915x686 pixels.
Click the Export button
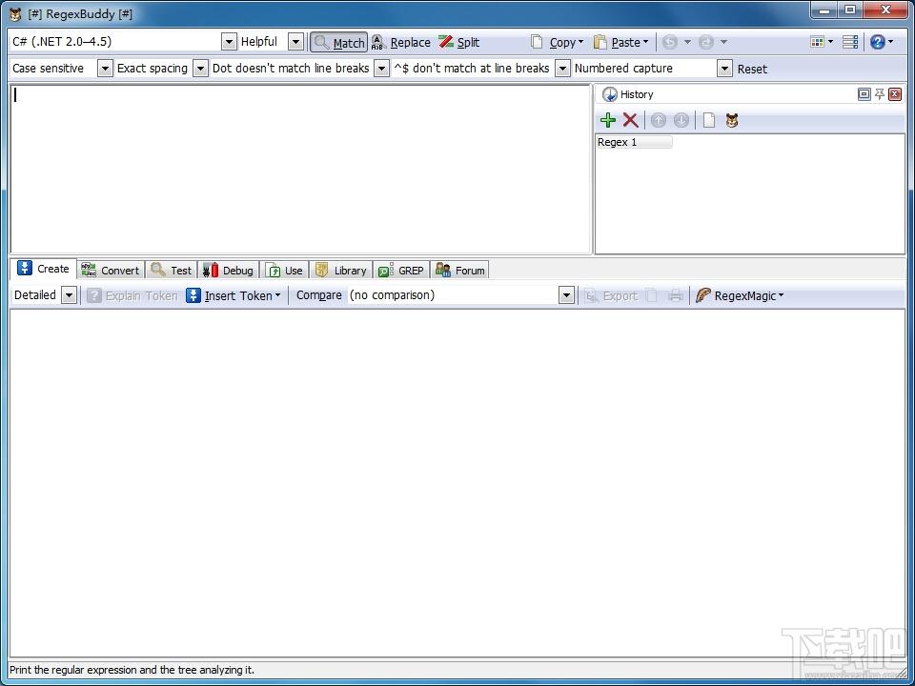(x=611, y=295)
